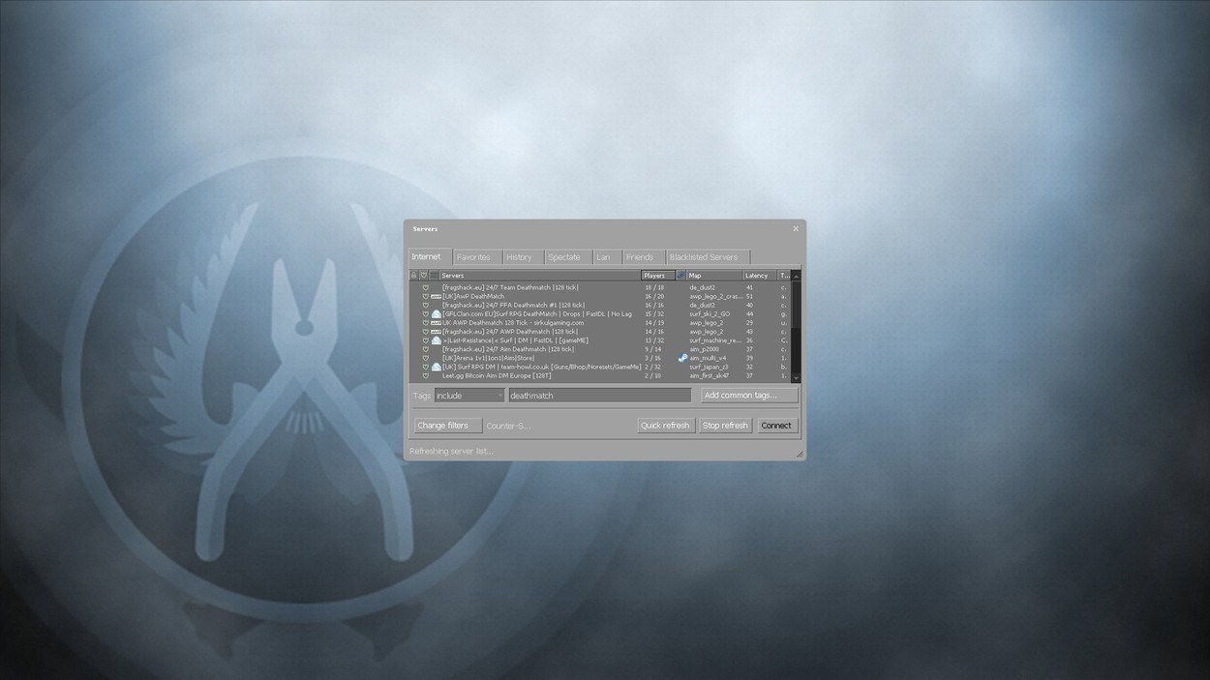Click player count 9 / 14
The width and height of the screenshot is (1210, 680).
coord(654,349)
